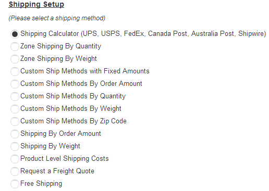Pick Custom Ship Methods By Zip Code
Viewport: 269px width, 191px height.
15,121
